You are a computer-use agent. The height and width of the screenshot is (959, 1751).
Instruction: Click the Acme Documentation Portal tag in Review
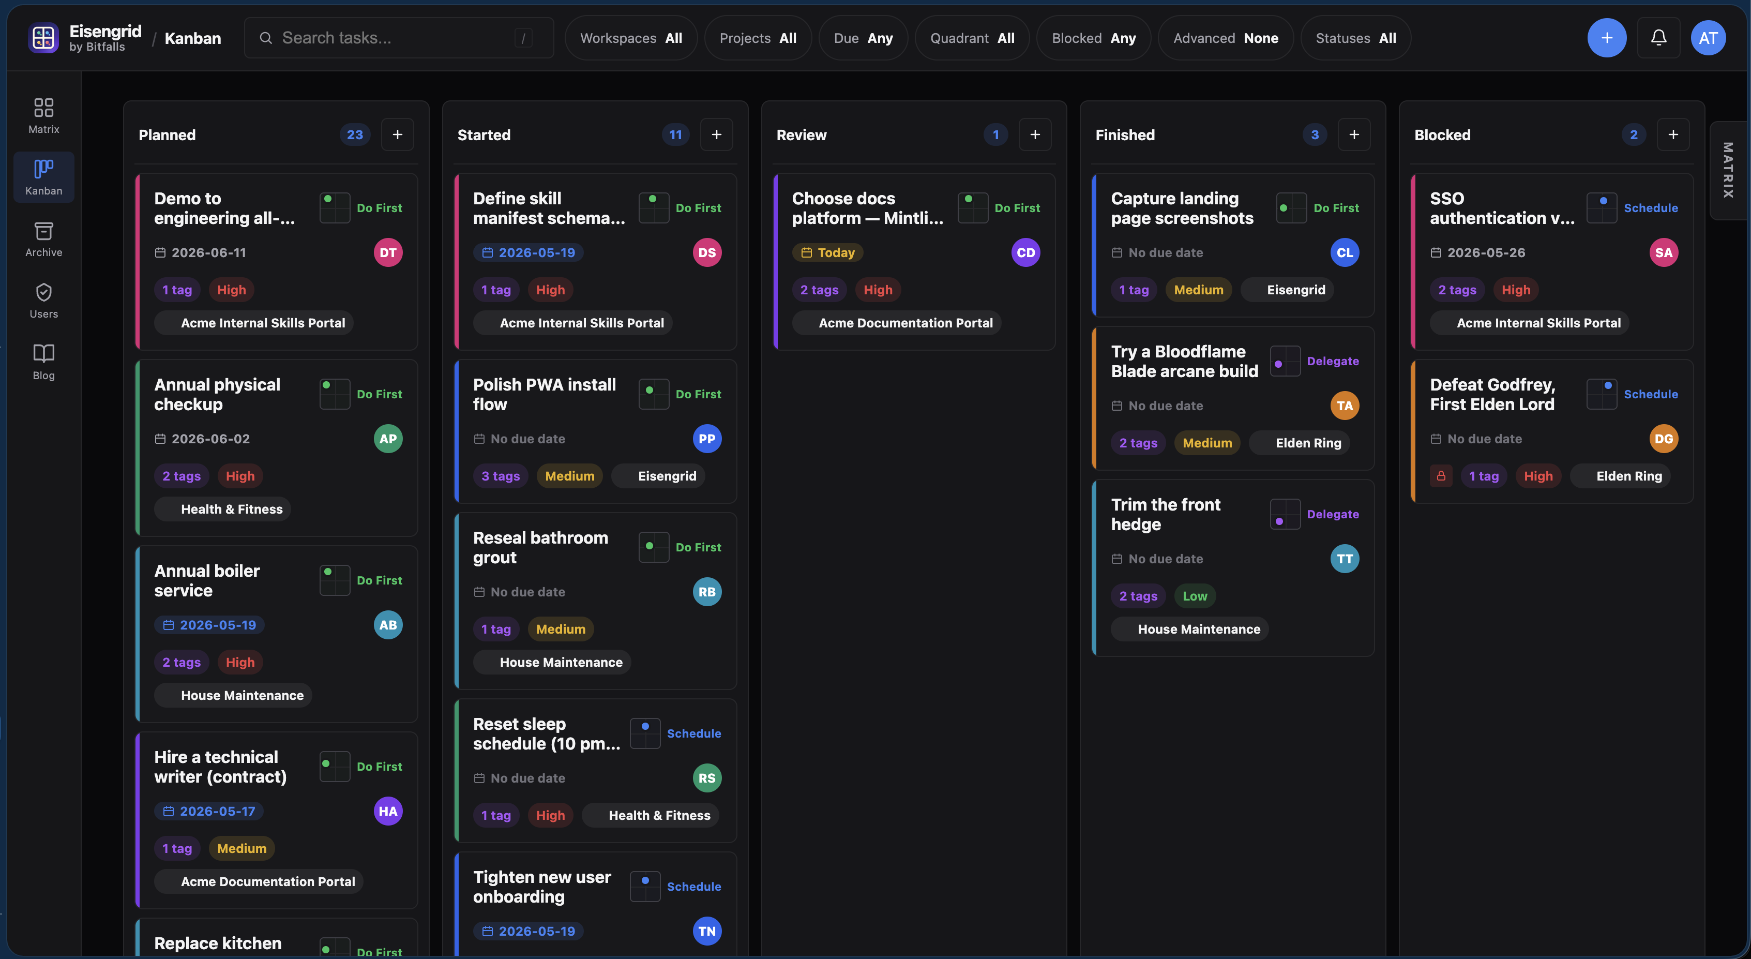[897, 323]
